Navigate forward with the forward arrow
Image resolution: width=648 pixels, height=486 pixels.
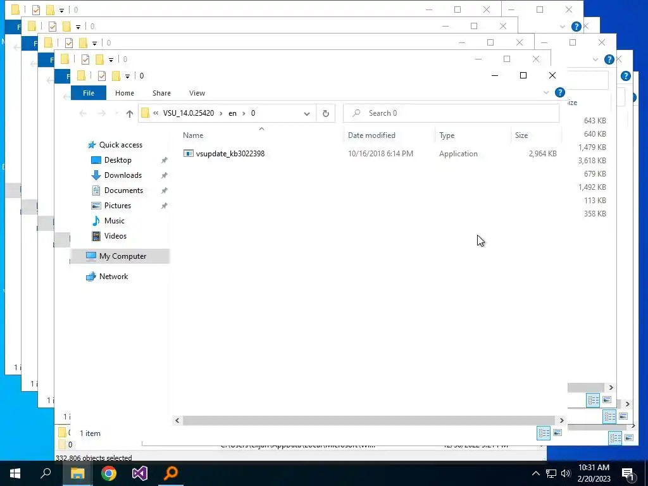click(102, 113)
